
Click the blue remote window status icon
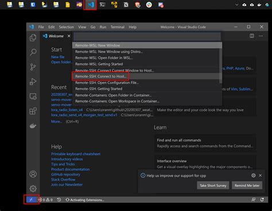(x=31, y=200)
